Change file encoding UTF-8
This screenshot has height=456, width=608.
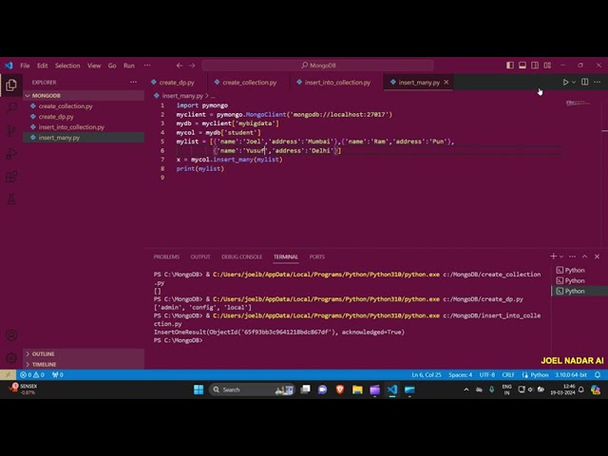487,375
